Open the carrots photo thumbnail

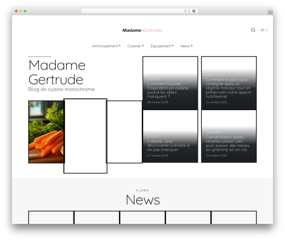pyautogui.click(x=46, y=132)
